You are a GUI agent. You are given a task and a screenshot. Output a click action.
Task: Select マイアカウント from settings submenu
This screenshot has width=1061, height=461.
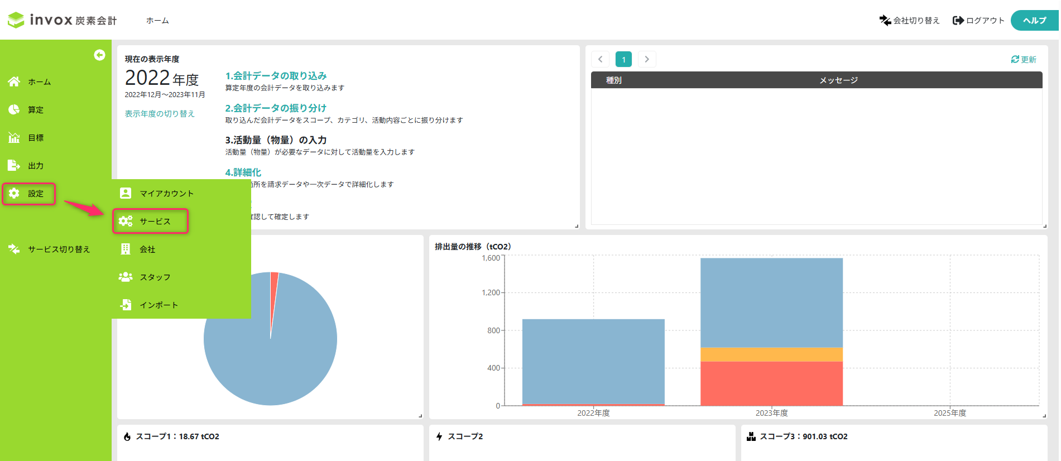[x=166, y=193]
